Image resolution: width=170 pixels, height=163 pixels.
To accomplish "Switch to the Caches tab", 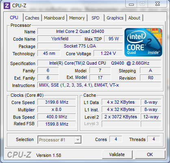I will tap(32, 18).
